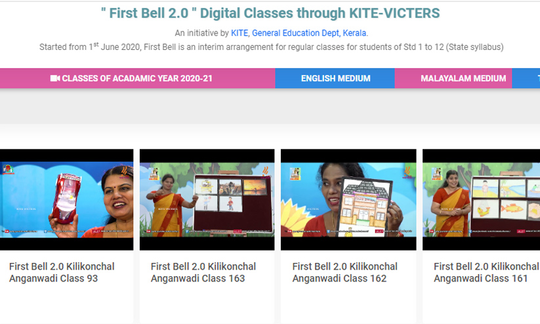Switch to the English Medium tab
Viewport: 540px width, 324px height.
tap(335, 78)
